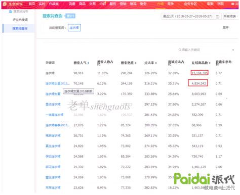Click the 搜索词分析 sidebar section icon
The height and width of the screenshot is (195, 240).
click(x=11, y=11)
